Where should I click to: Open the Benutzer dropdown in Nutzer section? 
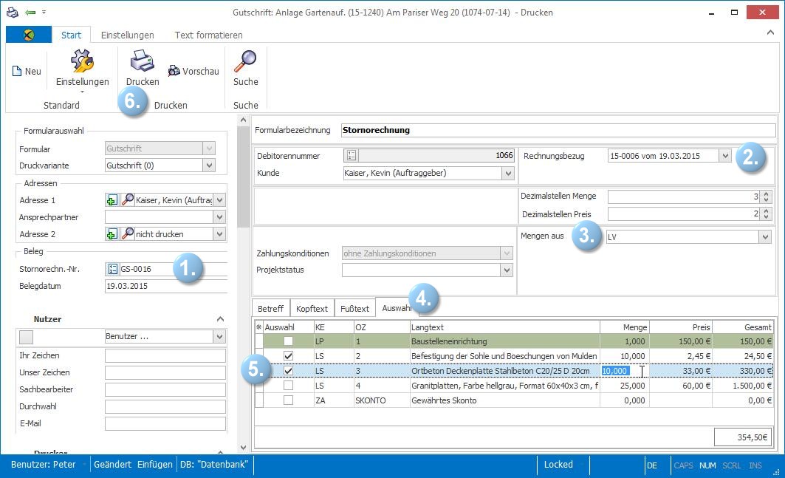click(219, 336)
